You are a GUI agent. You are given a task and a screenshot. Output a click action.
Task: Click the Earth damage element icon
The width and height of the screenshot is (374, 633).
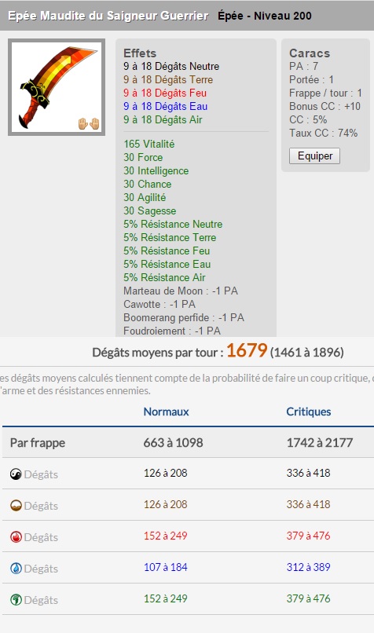tap(16, 506)
